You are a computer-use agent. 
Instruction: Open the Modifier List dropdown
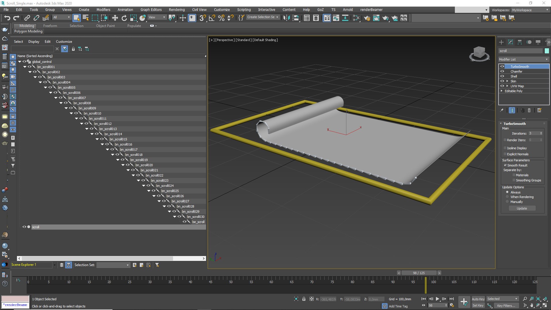click(524, 59)
